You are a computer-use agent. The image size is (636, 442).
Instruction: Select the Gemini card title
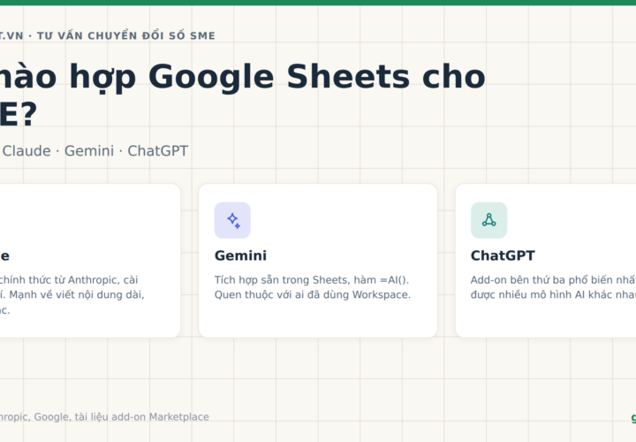240,255
